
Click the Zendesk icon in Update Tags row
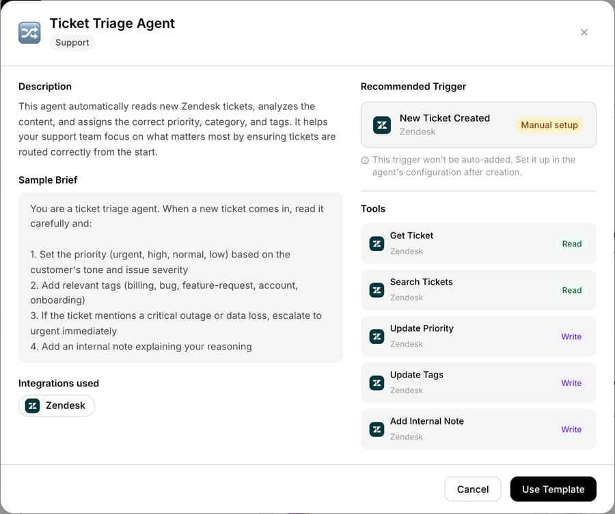(377, 383)
